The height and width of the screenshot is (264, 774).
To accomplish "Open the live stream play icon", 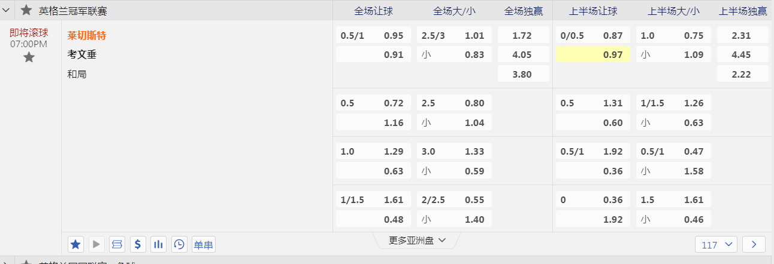I will (x=96, y=244).
